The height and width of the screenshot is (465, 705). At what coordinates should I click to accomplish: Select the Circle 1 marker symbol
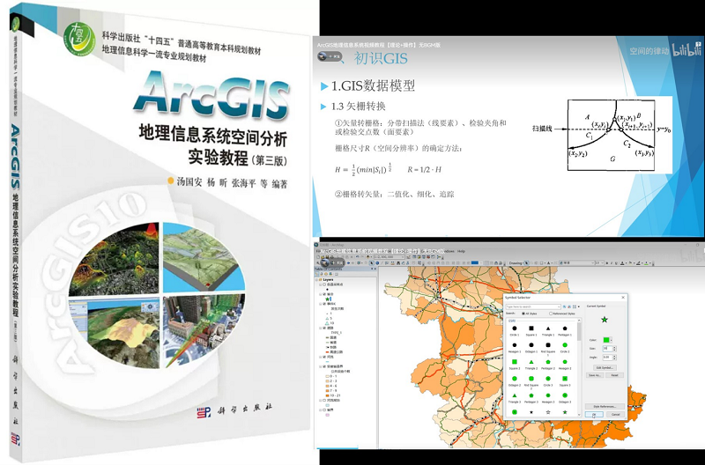click(515, 328)
